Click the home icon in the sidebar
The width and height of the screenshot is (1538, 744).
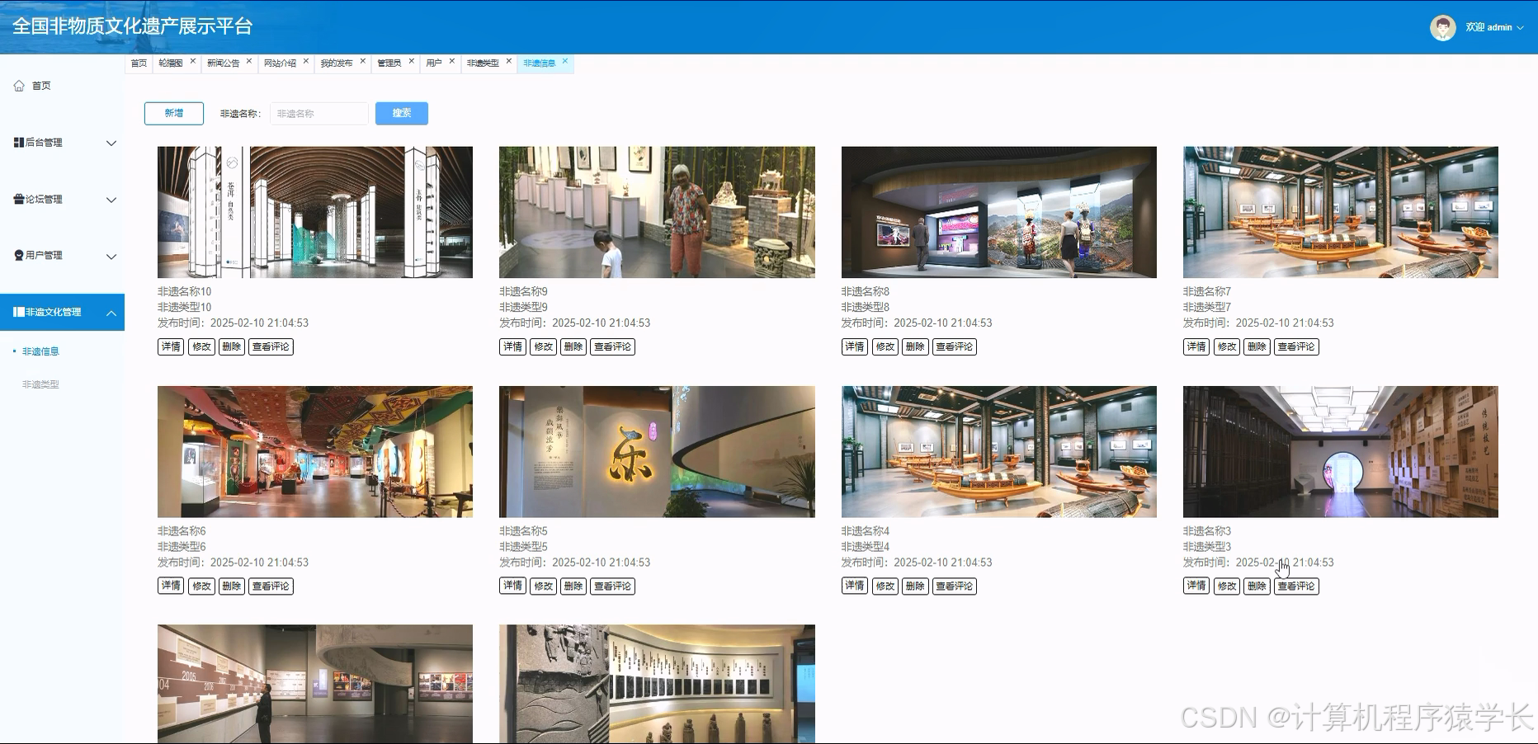tap(19, 86)
